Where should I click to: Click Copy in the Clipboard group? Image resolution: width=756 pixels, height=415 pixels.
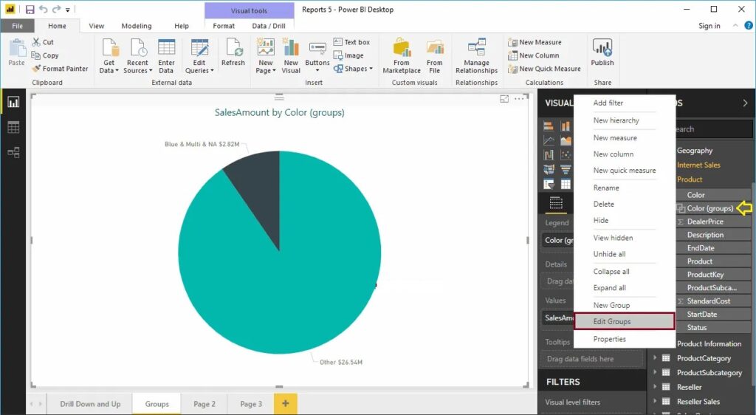click(45, 55)
